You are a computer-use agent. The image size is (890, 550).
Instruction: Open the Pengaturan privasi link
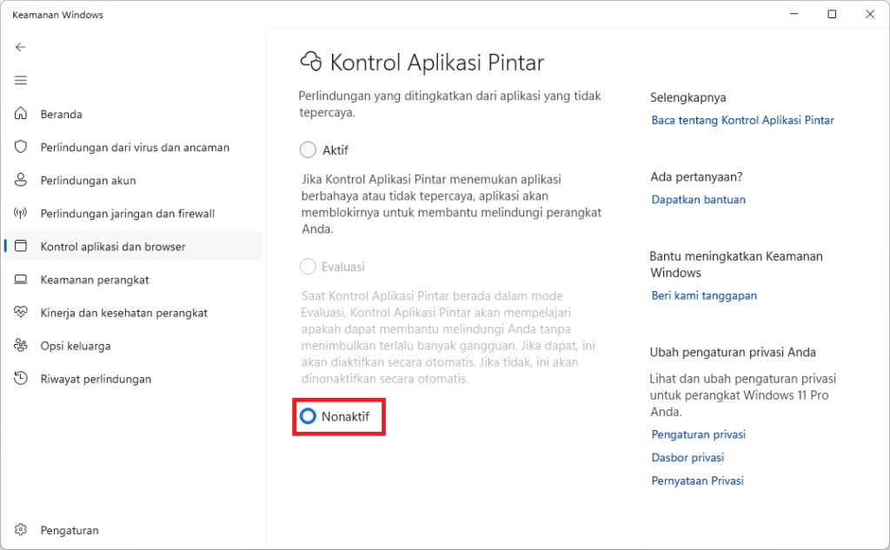coord(698,434)
